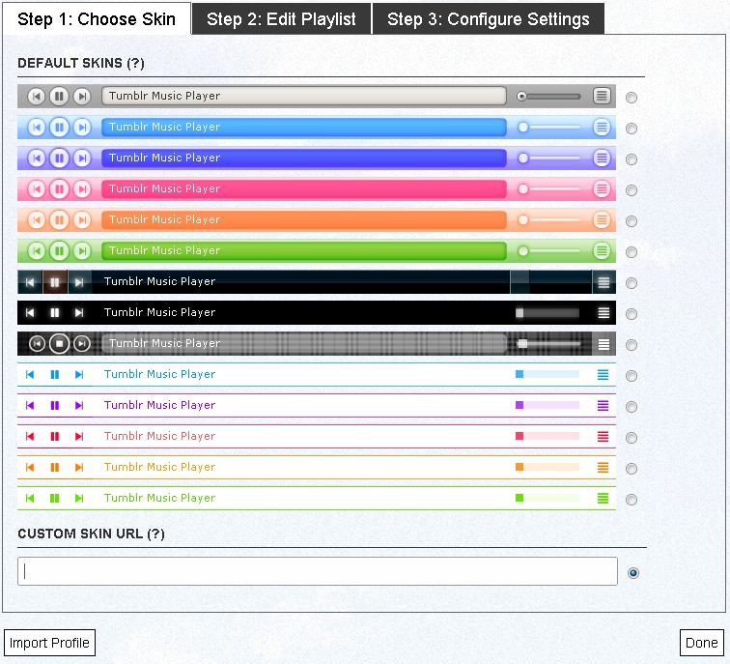Click the Import Profile button
730x664 pixels.
click(x=49, y=643)
